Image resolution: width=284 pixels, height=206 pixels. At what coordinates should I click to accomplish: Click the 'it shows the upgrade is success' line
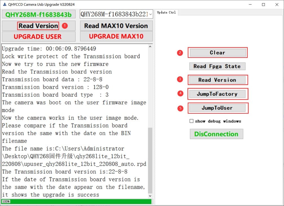click(50, 195)
